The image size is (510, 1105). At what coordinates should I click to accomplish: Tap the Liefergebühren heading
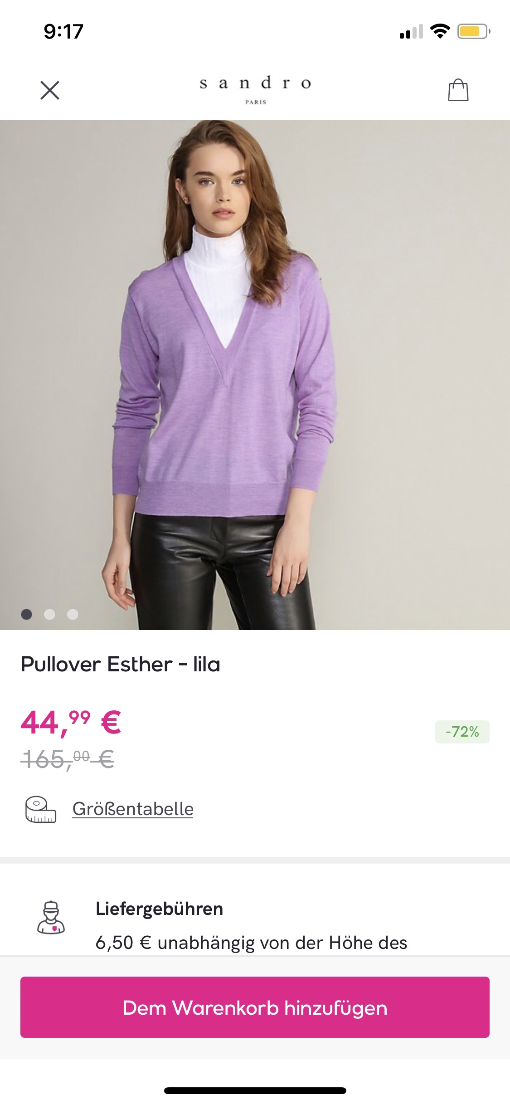point(159,909)
